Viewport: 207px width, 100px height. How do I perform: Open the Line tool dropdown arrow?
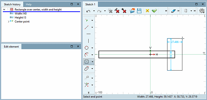pyautogui.click(x=92, y=27)
